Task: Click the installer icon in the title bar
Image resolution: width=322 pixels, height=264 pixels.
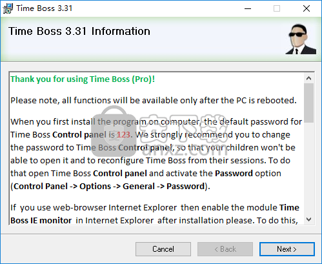Action: [x=8, y=8]
